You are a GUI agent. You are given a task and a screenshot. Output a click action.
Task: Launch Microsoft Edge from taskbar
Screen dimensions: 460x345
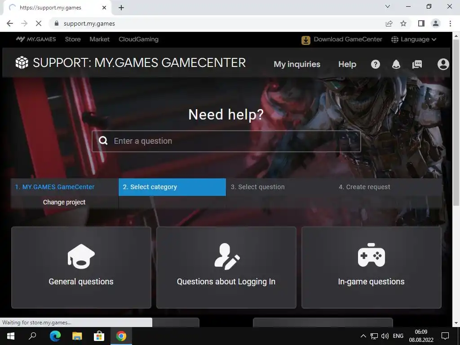[x=55, y=336]
